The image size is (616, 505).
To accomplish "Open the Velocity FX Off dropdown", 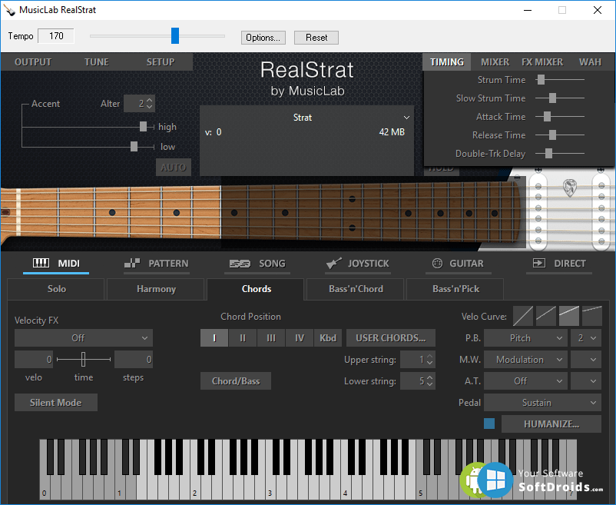I will pos(84,338).
